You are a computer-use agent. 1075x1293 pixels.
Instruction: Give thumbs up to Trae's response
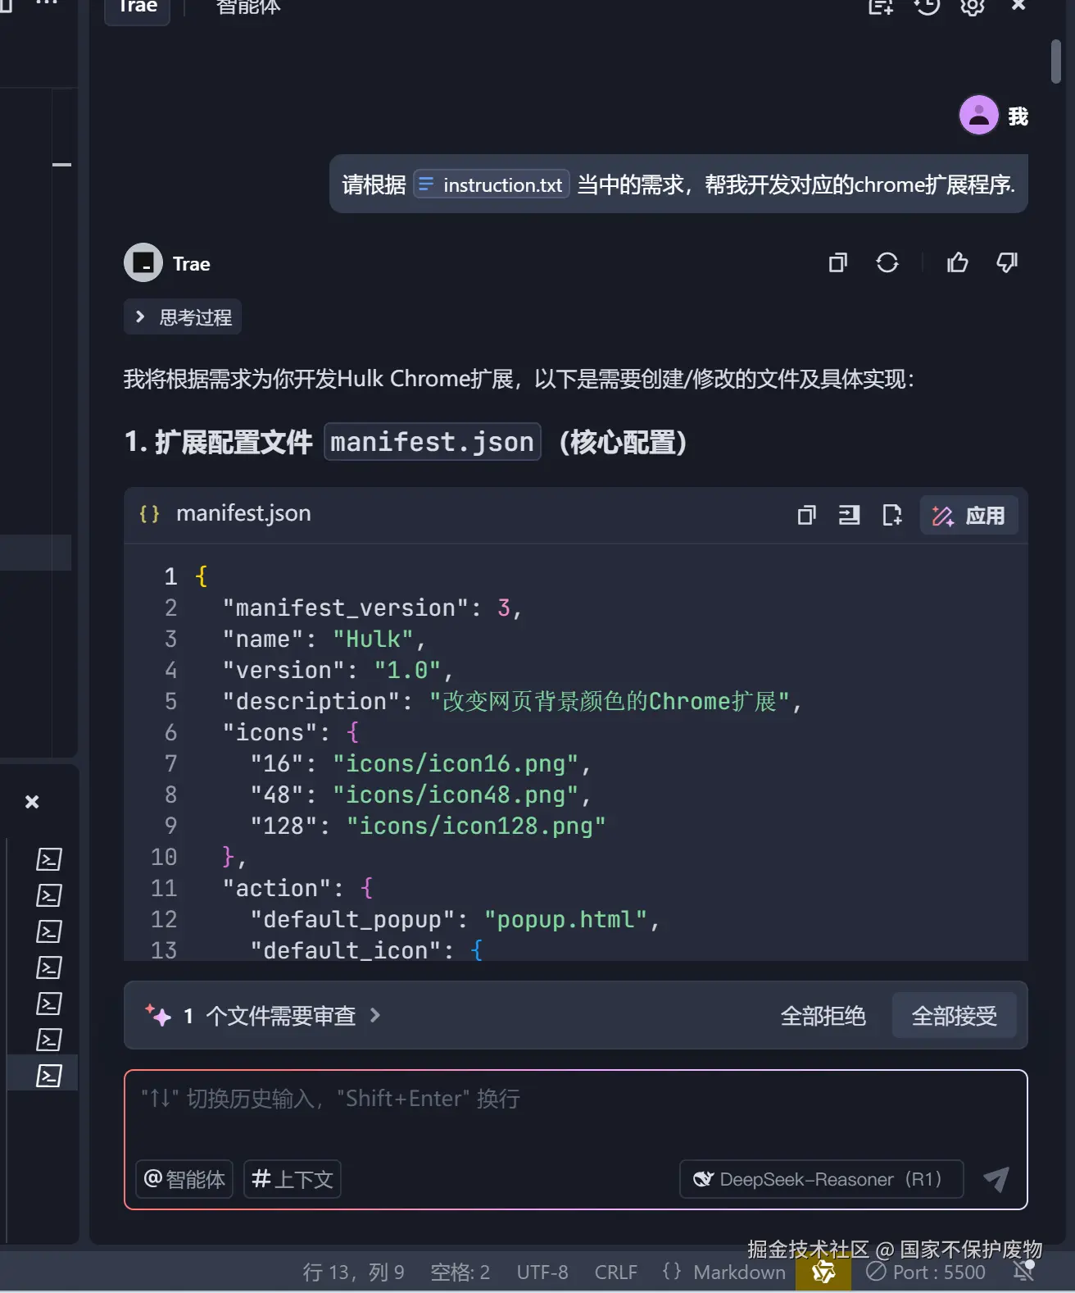[x=957, y=262]
